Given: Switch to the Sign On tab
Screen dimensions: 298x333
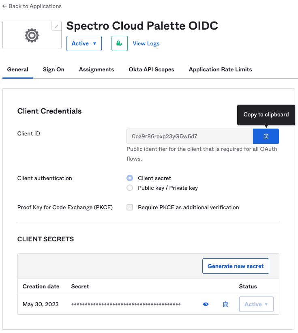Looking at the screenshot, I should pyautogui.click(x=54, y=69).
